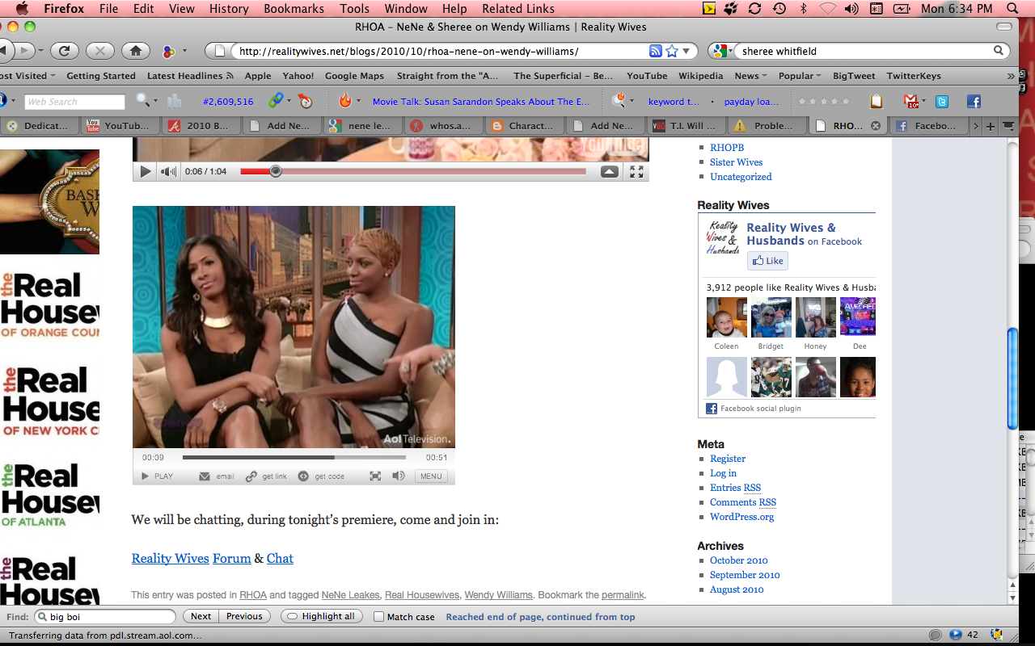Viewport: 1035px width, 646px height.
Task: Open the Bookmarks menu in the menu bar
Action: pyautogui.click(x=294, y=9)
